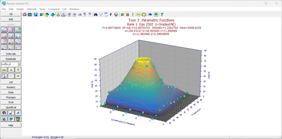The height and width of the screenshot is (139, 282).
Task: Click the Intervals button in left panel
Action: (x=11, y=54)
